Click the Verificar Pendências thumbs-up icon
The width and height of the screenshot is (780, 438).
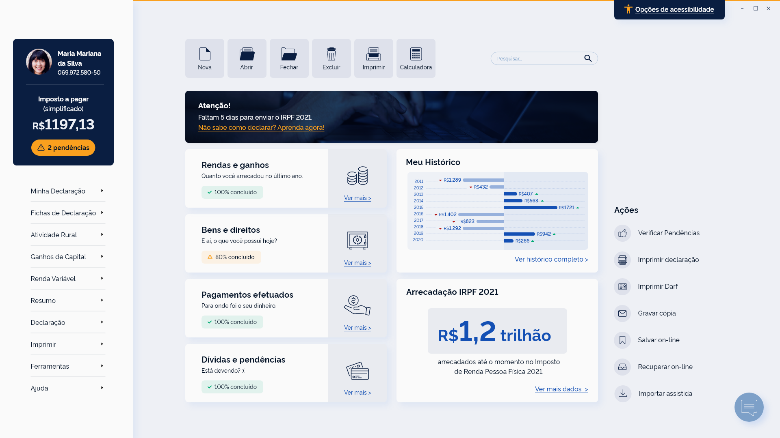point(622,233)
